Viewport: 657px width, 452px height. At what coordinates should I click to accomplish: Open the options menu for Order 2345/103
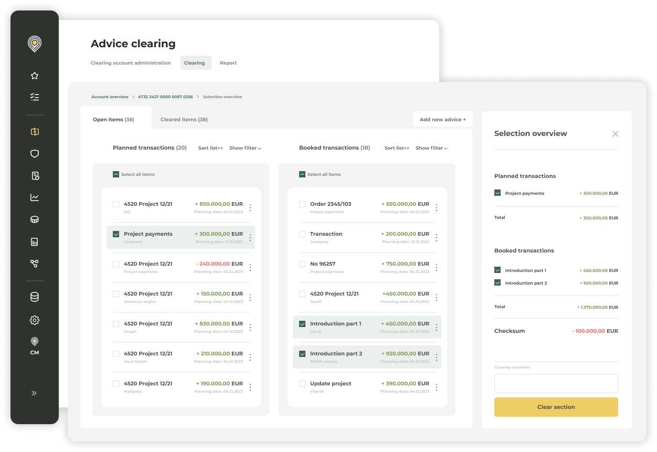pos(436,207)
